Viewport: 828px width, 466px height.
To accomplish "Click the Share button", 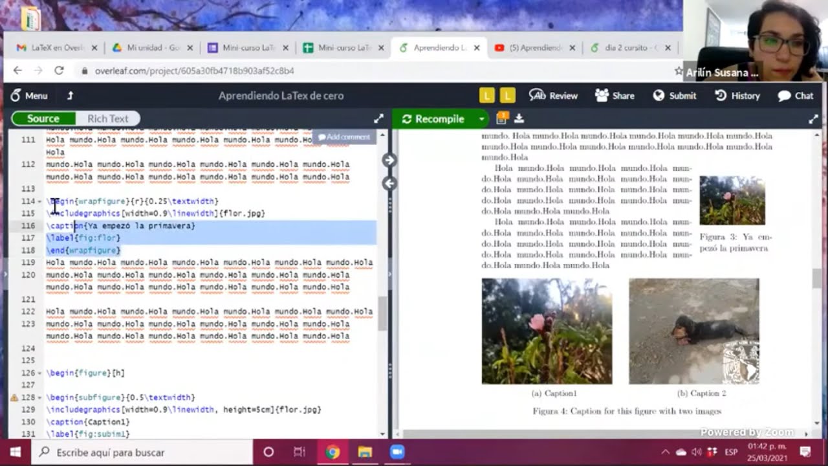I will (615, 96).
